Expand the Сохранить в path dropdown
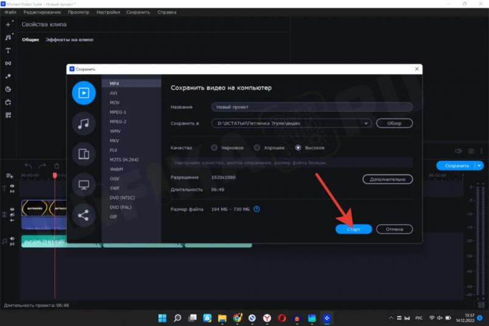489x326 pixels. tap(366, 124)
